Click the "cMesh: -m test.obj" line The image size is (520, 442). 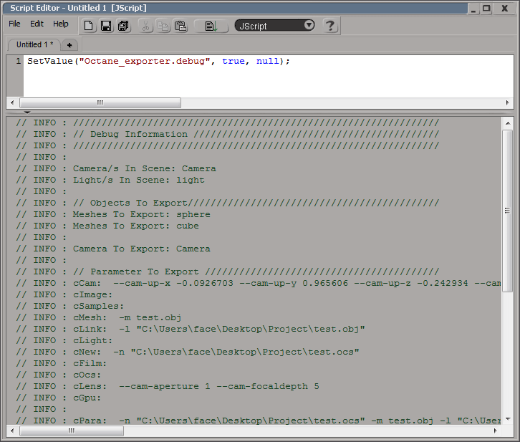pos(99,317)
